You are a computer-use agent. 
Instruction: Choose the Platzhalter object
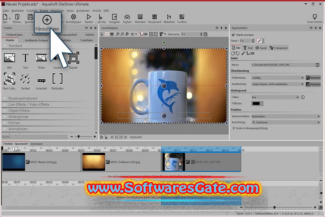pos(57,81)
